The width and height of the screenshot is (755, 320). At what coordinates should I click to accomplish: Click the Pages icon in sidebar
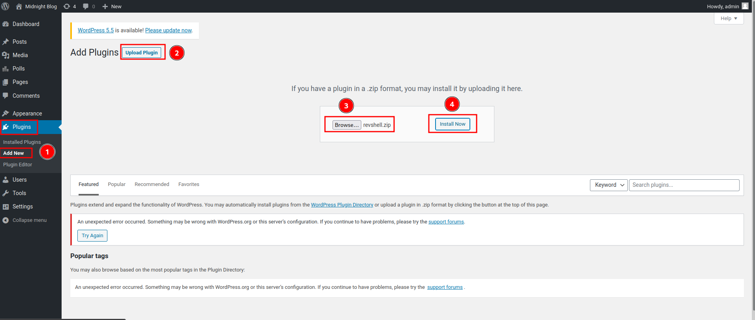(x=6, y=82)
